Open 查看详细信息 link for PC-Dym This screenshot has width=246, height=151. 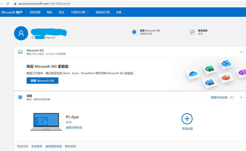coord(74,128)
